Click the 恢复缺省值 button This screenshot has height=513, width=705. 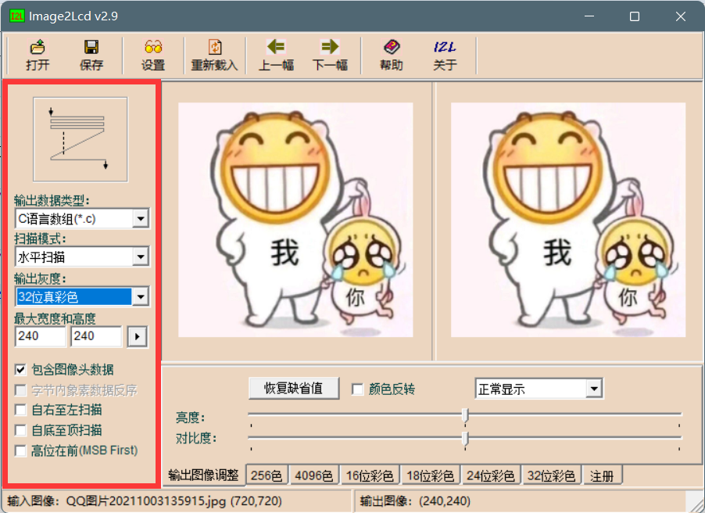pos(294,389)
